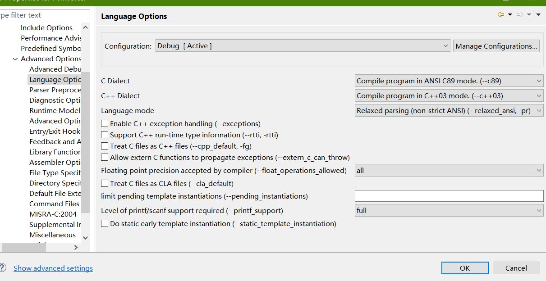Select MISRA-C:2004 in the tree
Image resolution: width=546 pixels, height=281 pixels.
coord(53,214)
